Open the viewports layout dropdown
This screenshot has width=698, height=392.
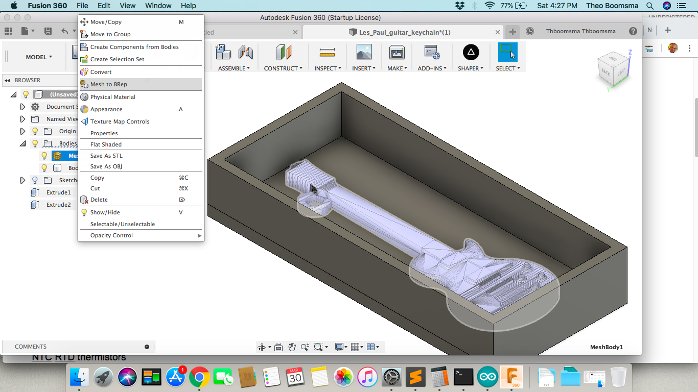[374, 347]
